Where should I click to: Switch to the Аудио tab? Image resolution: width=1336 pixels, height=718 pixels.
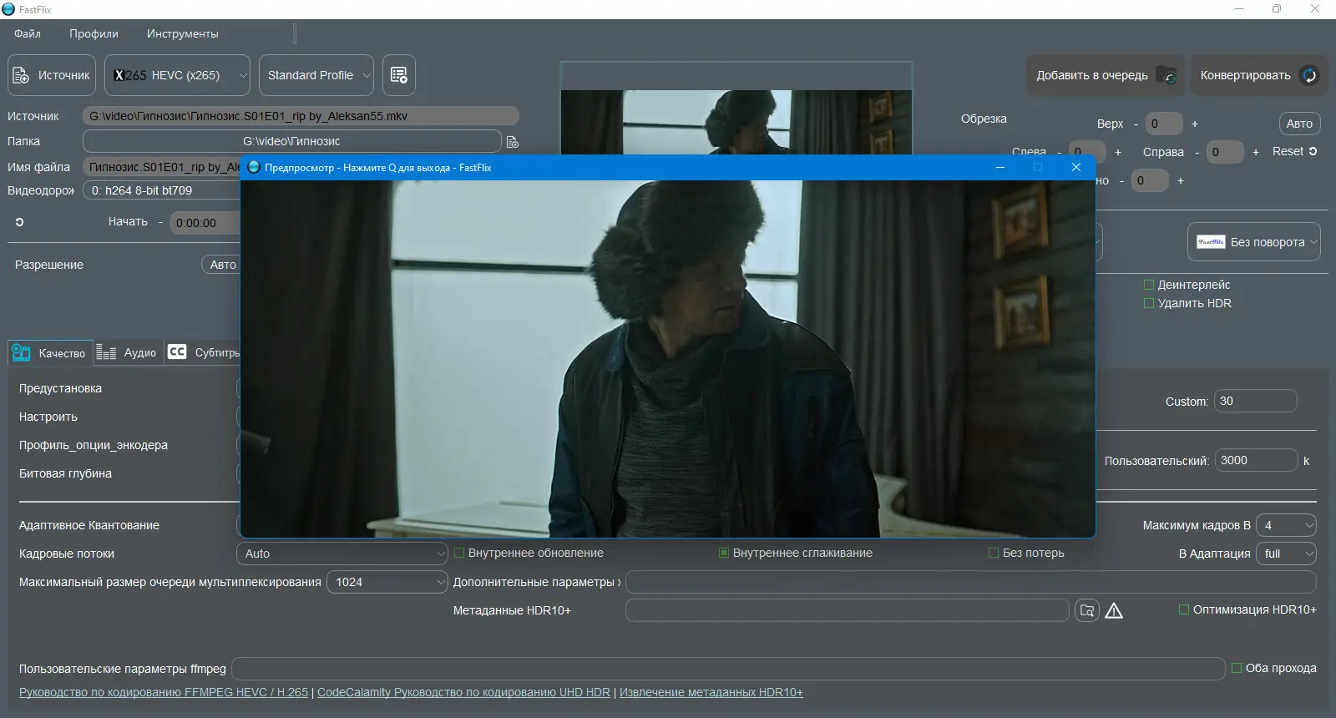pos(127,352)
